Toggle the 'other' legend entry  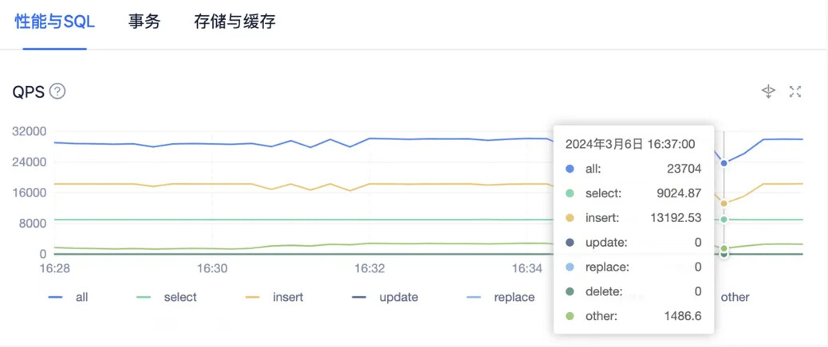point(734,297)
